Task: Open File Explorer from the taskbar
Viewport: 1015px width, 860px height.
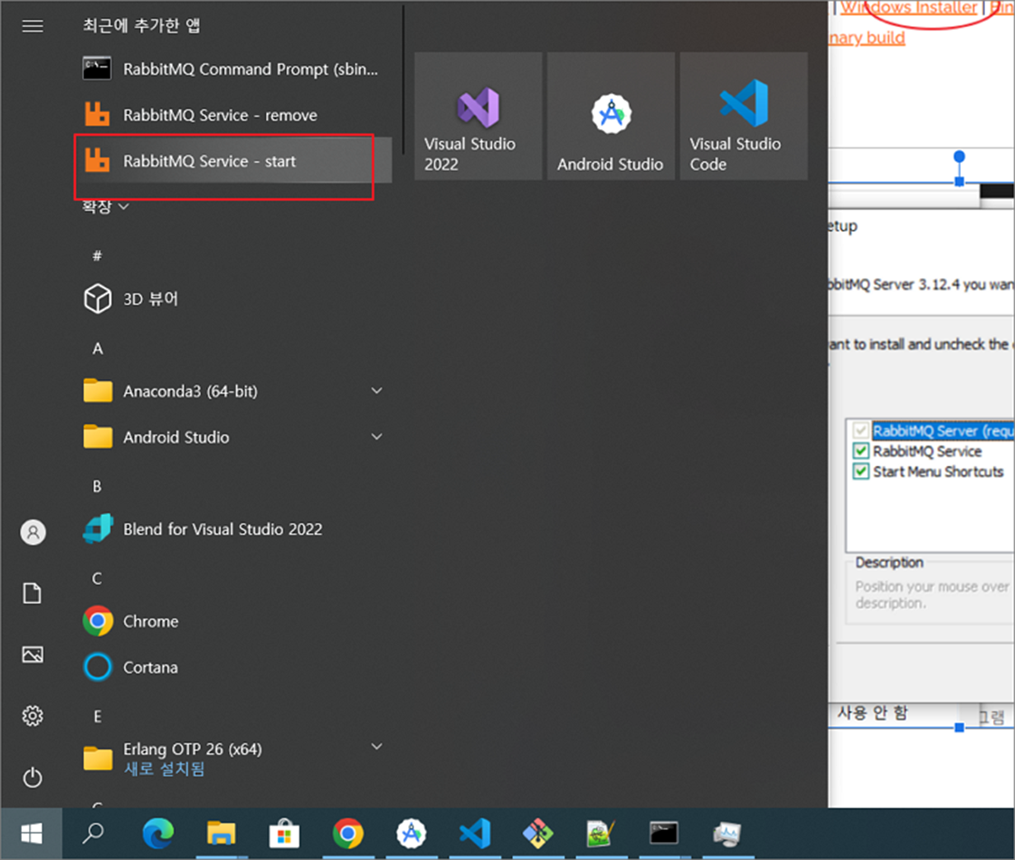Action: click(x=221, y=834)
